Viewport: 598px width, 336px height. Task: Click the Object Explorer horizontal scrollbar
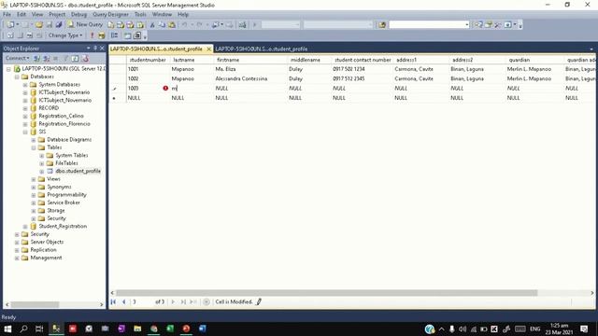[35, 305]
